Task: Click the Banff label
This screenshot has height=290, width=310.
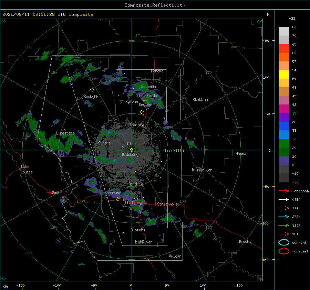Action: 57,192
